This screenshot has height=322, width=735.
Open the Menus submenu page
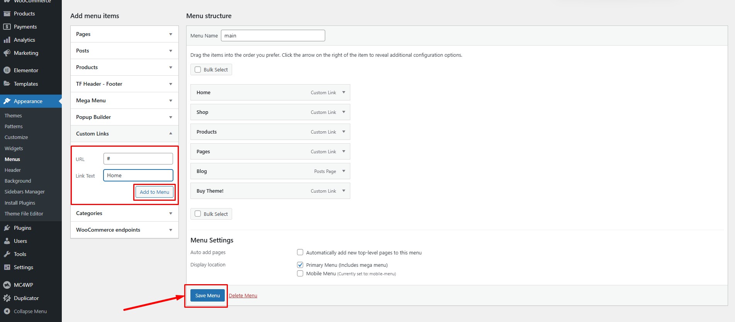coord(12,159)
